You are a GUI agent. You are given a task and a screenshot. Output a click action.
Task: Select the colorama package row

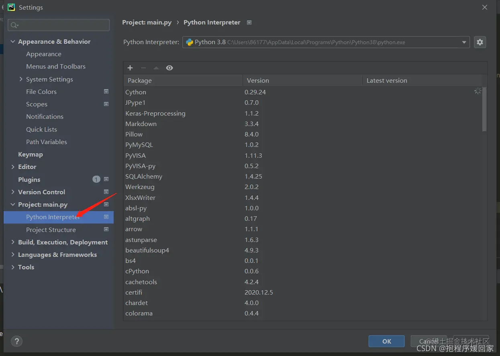[303, 313]
